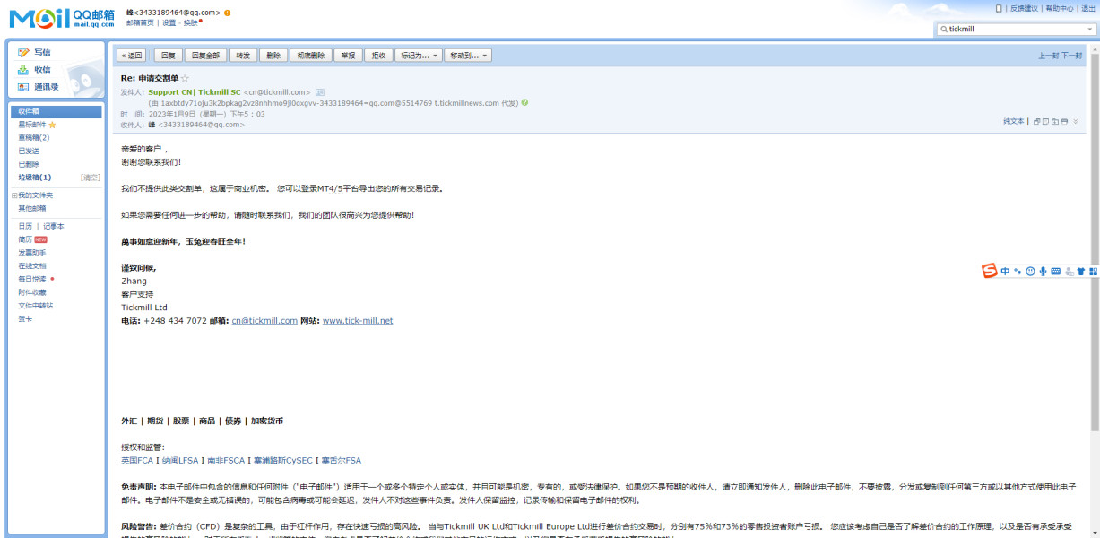Click the 回复 reply button

point(168,56)
